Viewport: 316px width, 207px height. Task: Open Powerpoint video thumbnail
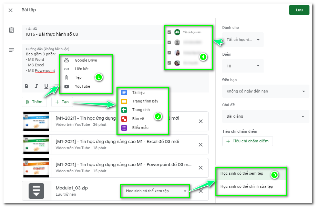pyautogui.click(x=36, y=168)
